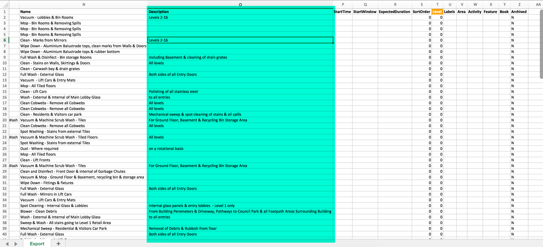Select the column Z header letter
Image resolution: width=543 pixels, height=247 pixels.
pos(519,5)
